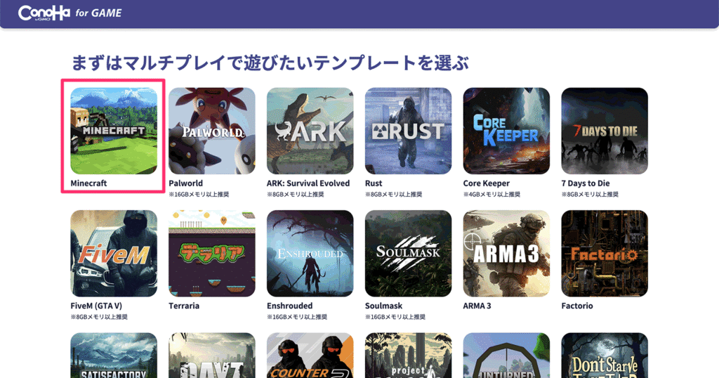Open the Satisfactory template thumbnail
This screenshot has width=719, height=378.
tap(114, 356)
